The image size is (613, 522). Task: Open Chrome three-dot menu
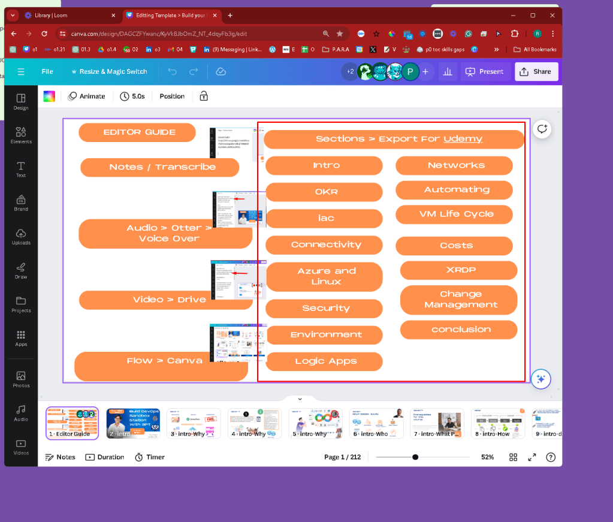coord(553,34)
